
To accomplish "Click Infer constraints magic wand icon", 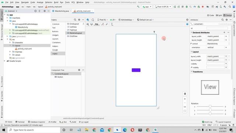I will click(x=107, y=24).
